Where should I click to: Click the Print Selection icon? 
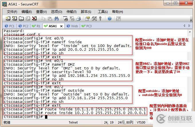pyautogui.click(x=72, y=19)
